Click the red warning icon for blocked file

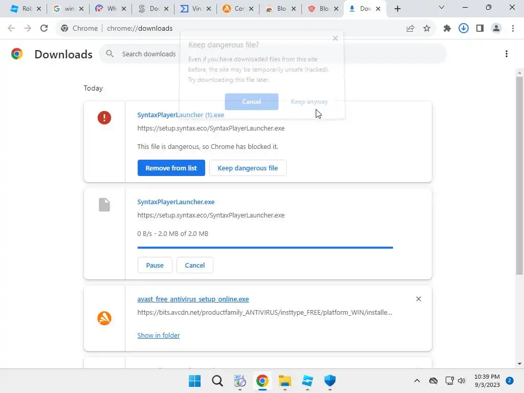(x=104, y=118)
